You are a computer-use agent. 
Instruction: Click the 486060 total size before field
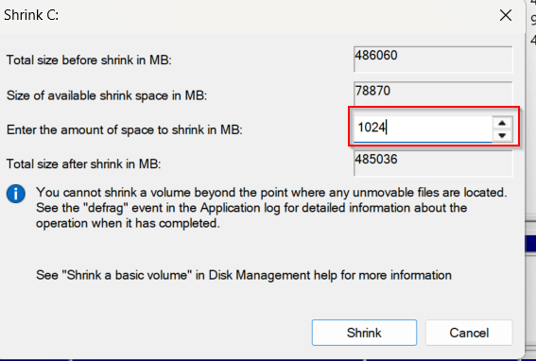[x=433, y=60]
